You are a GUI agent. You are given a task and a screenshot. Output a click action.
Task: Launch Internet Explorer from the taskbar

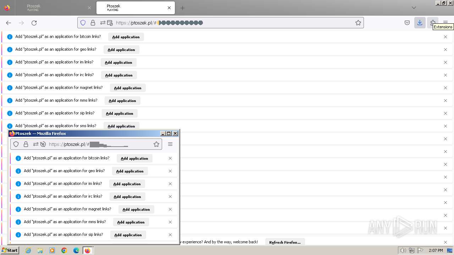(28, 250)
